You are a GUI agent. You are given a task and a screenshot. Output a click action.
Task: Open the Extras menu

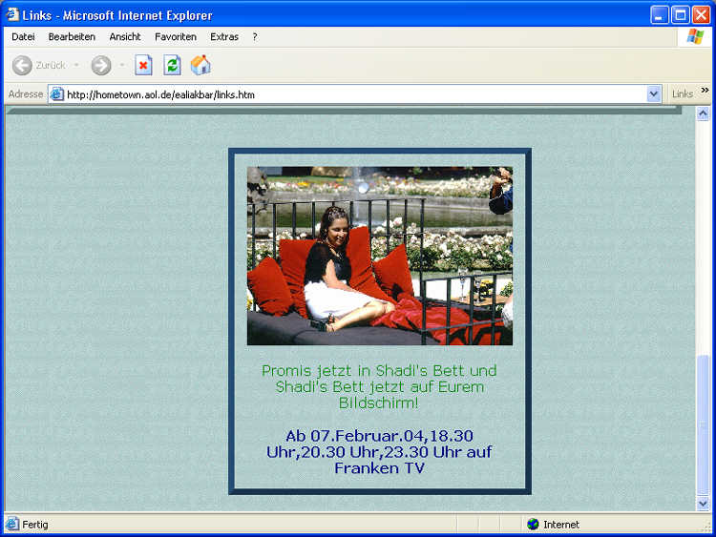coord(224,36)
